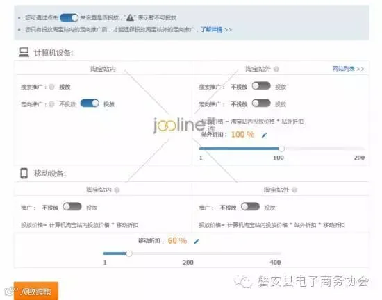The image size is (382, 300).
Task: Click the phone icon beside 移动设备
Action: tap(24, 173)
